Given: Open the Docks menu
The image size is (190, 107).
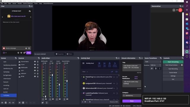Looking at the screenshot, I should (14, 4).
